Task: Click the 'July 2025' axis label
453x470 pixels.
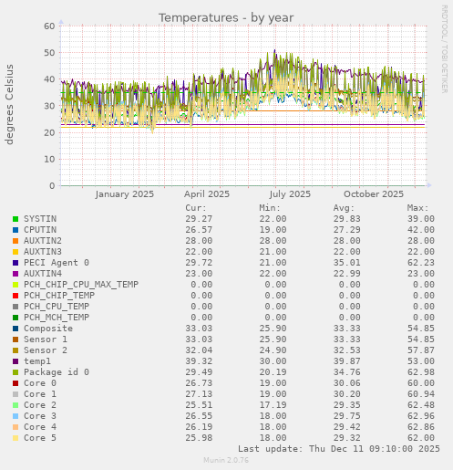Action: pos(290,194)
